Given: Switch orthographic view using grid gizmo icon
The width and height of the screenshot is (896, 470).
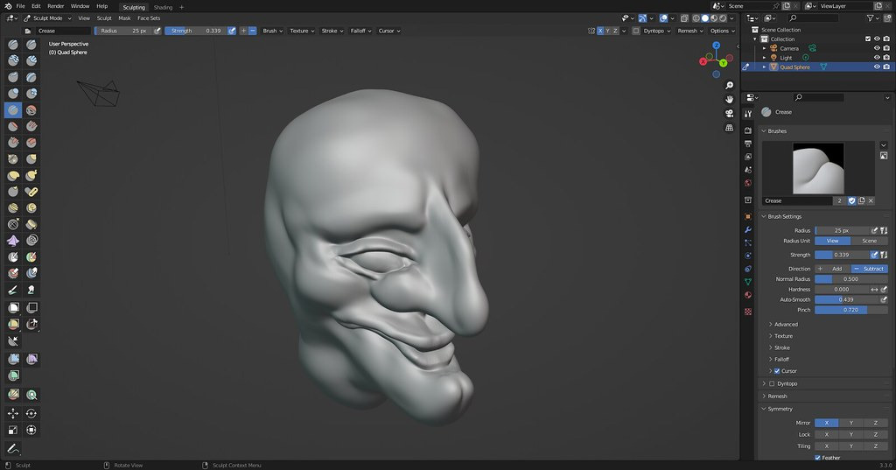Looking at the screenshot, I should tap(730, 128).
